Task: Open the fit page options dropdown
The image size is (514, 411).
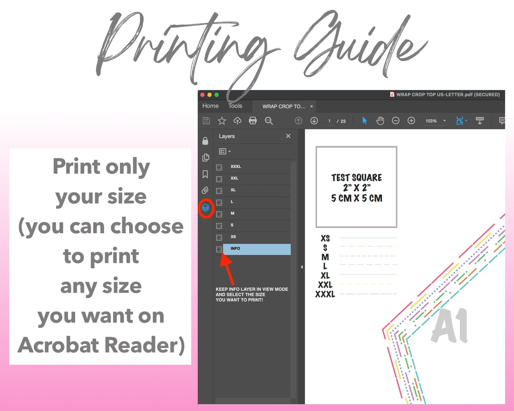Action: pyautogui.click(x=466, y=121)
